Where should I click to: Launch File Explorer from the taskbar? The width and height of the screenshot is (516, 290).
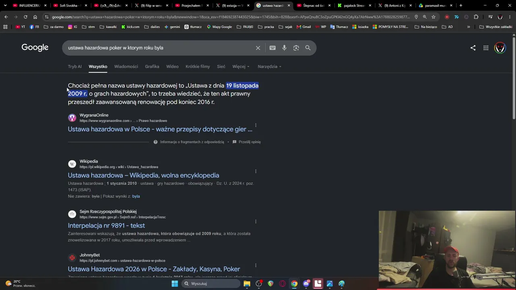[247, 284]
